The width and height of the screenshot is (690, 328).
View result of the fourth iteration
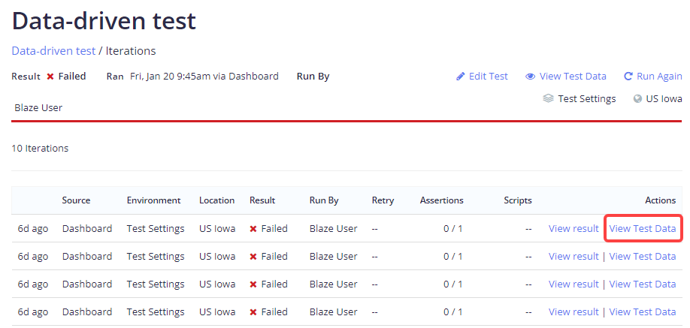pyautogui.click(x=573, y=312)
